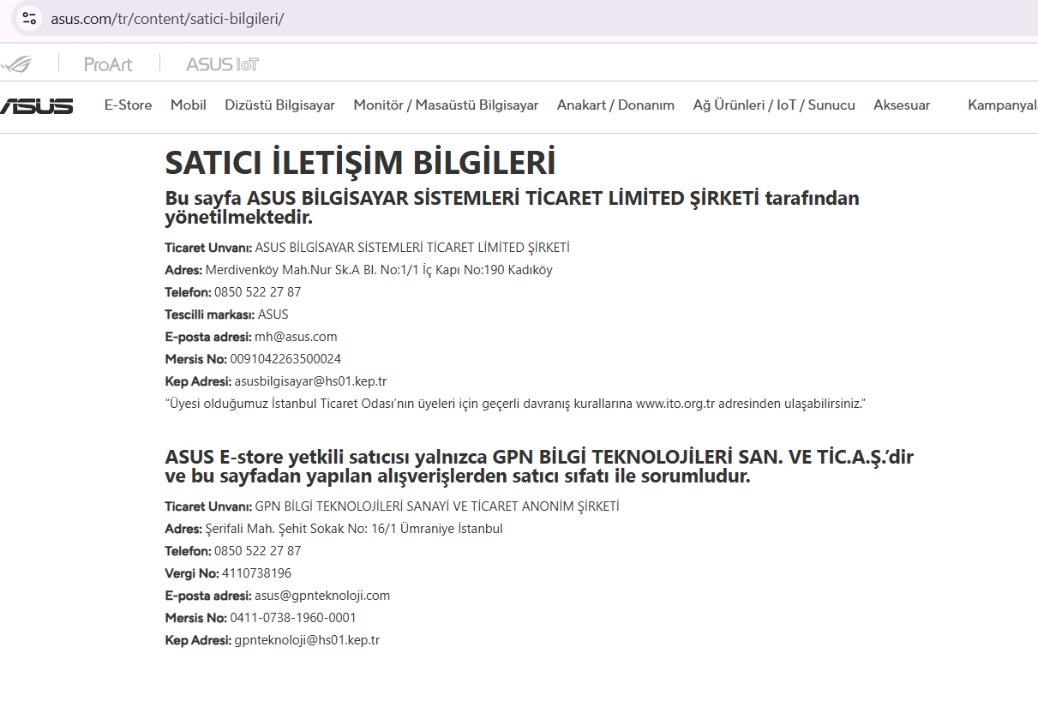Image resolution: width=1038 pixels, height=707 pixels.
Task: Click the 'ASUS E-store yetkili satıcısı' subheading
Action: pos(539,467)
